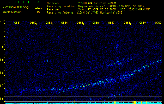Screen dimensions: 164x104
Task: Click the kHz unit label
Action: tap(2, 21)
